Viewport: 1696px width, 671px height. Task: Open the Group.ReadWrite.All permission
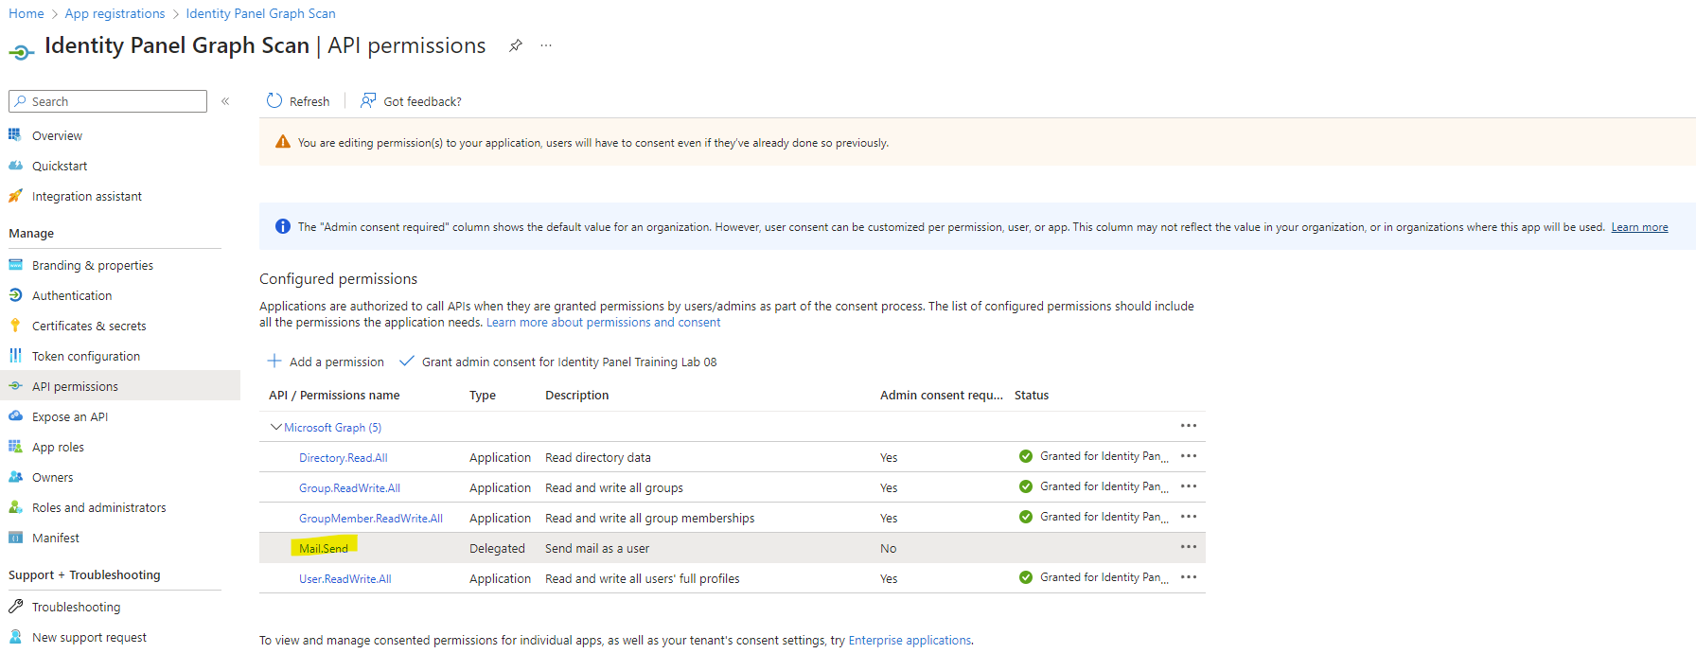[x=349, y=488]
